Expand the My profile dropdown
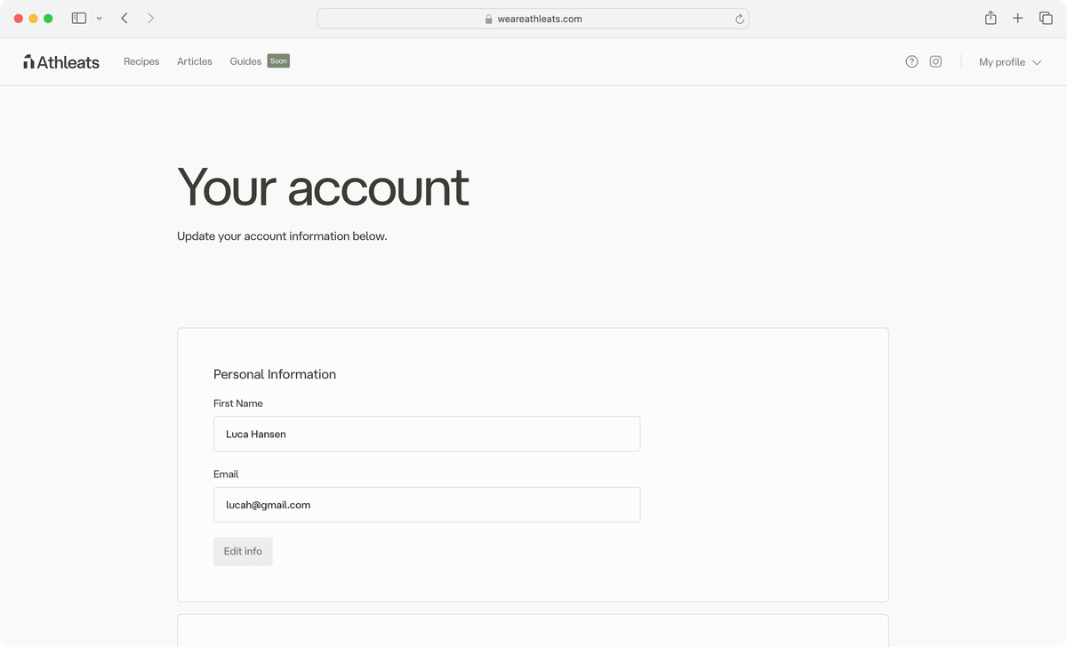This screenshot has height=647, width=1067. point(1009,62)
